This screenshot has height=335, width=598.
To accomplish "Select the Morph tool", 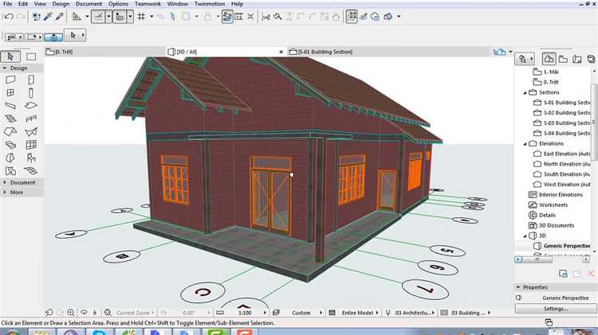I will click(x=10, y=158).
